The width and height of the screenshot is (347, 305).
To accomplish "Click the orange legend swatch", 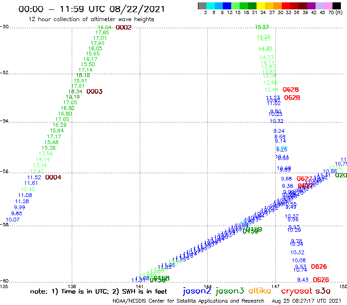I will pyautogui.click(x=278, y=6).
